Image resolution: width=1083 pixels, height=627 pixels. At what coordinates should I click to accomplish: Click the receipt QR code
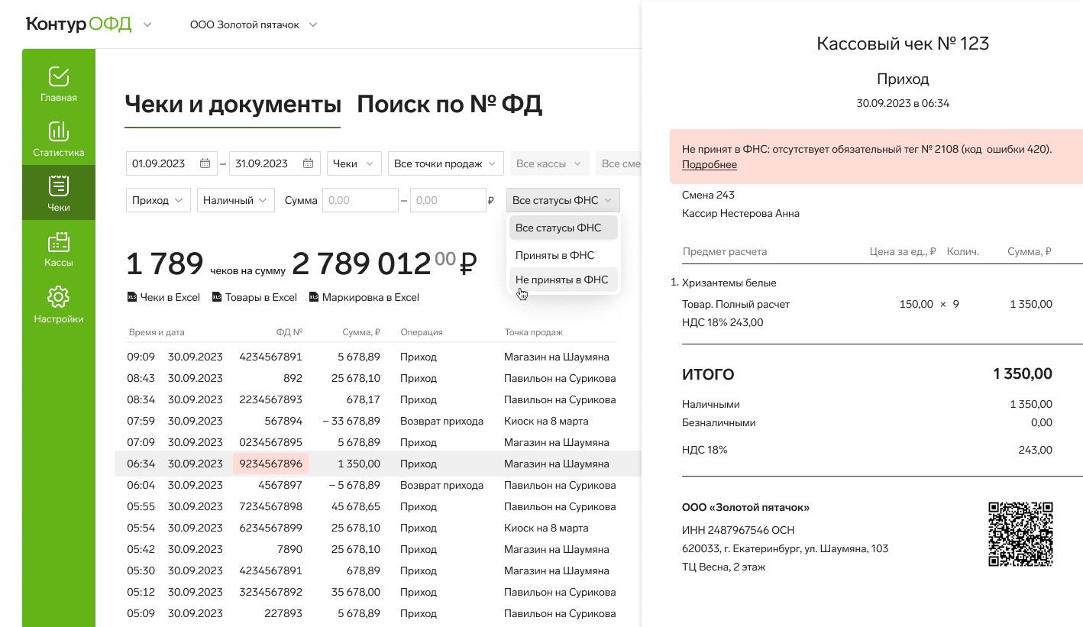click(1020, 534)
